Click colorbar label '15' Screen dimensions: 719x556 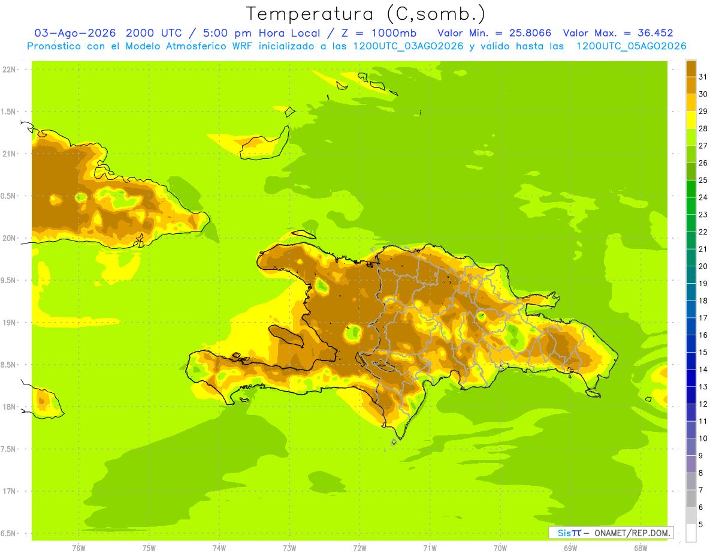click(703, 352)
